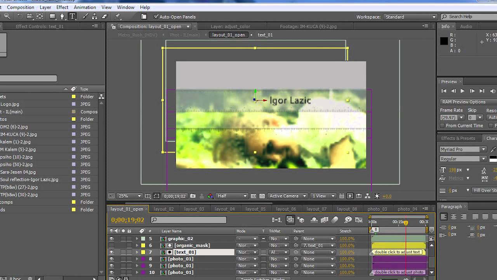This screenshot has height=280, width=497.
Task: Take a snapshot with the camera icon
Action: (x=193, y=196)
